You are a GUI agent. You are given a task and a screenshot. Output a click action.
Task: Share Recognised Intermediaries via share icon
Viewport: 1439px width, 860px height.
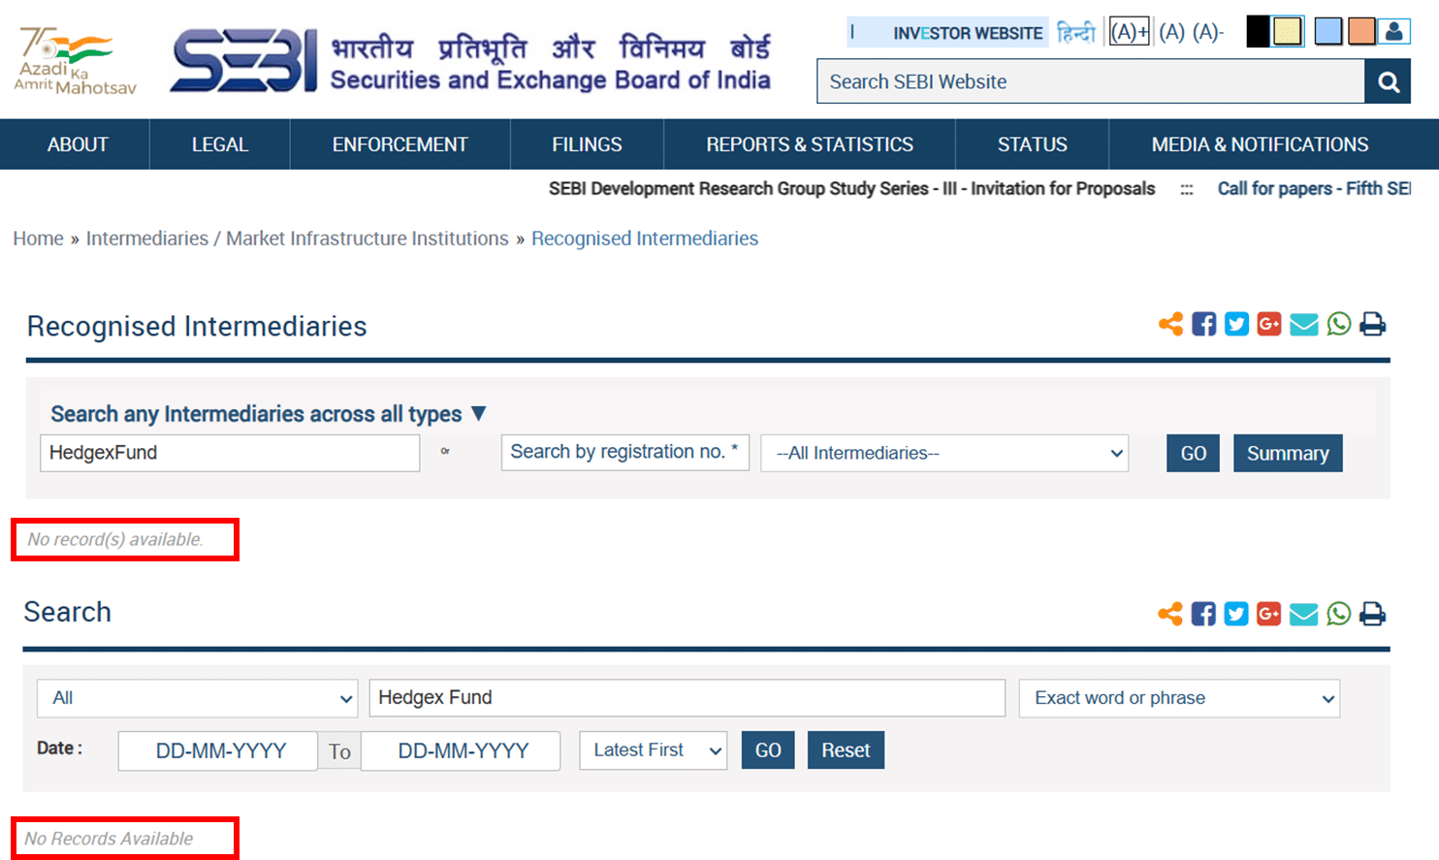1170,324
